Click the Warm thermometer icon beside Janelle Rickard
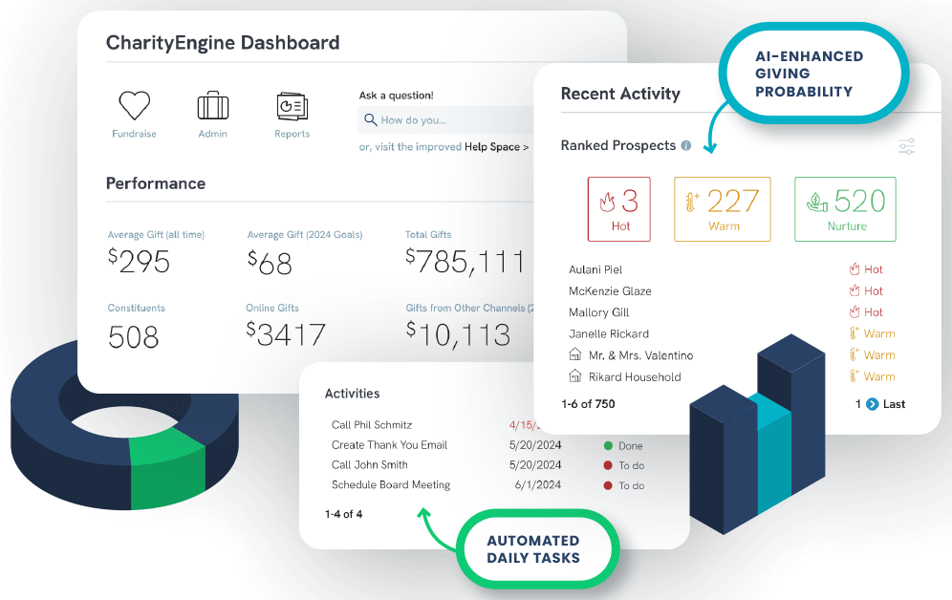 pyautogui.click(x=855, y=333)
